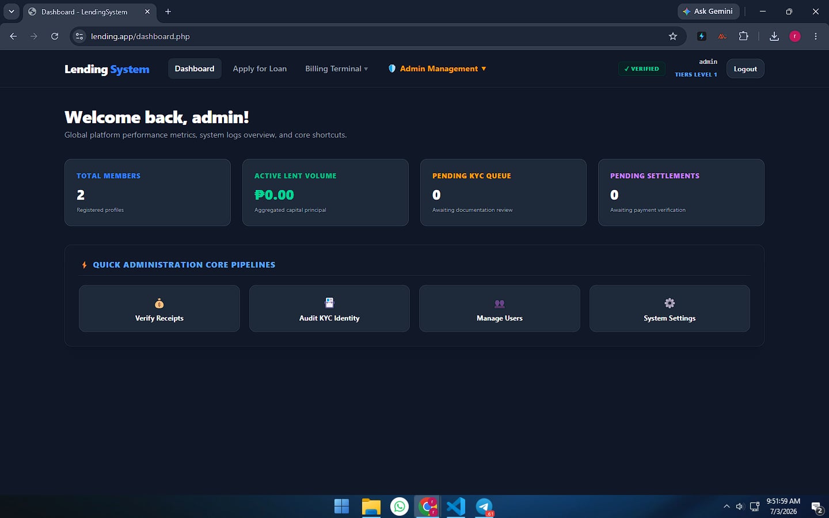
Task: Click the Lending System logo
Action: tap(107, 69)
